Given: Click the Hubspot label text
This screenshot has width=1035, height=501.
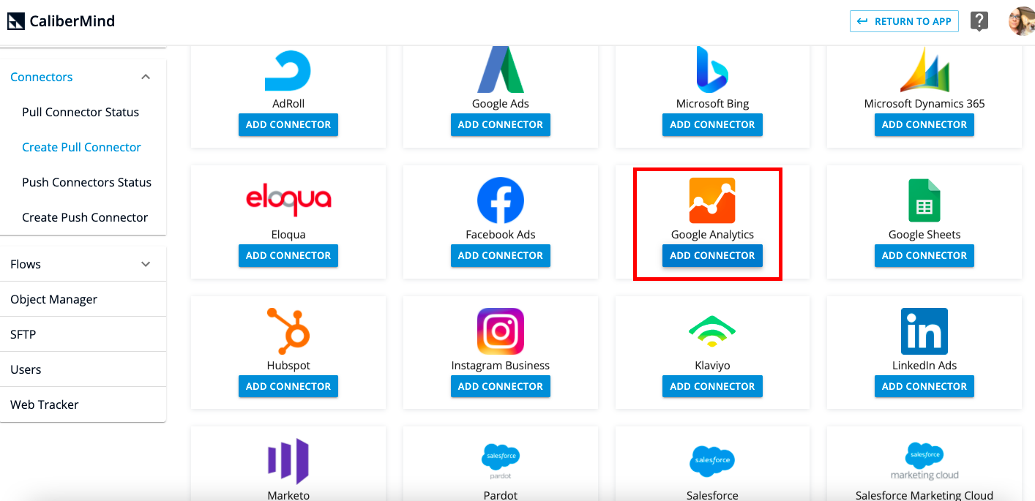Looking at the screenshot, I should 288,366.
